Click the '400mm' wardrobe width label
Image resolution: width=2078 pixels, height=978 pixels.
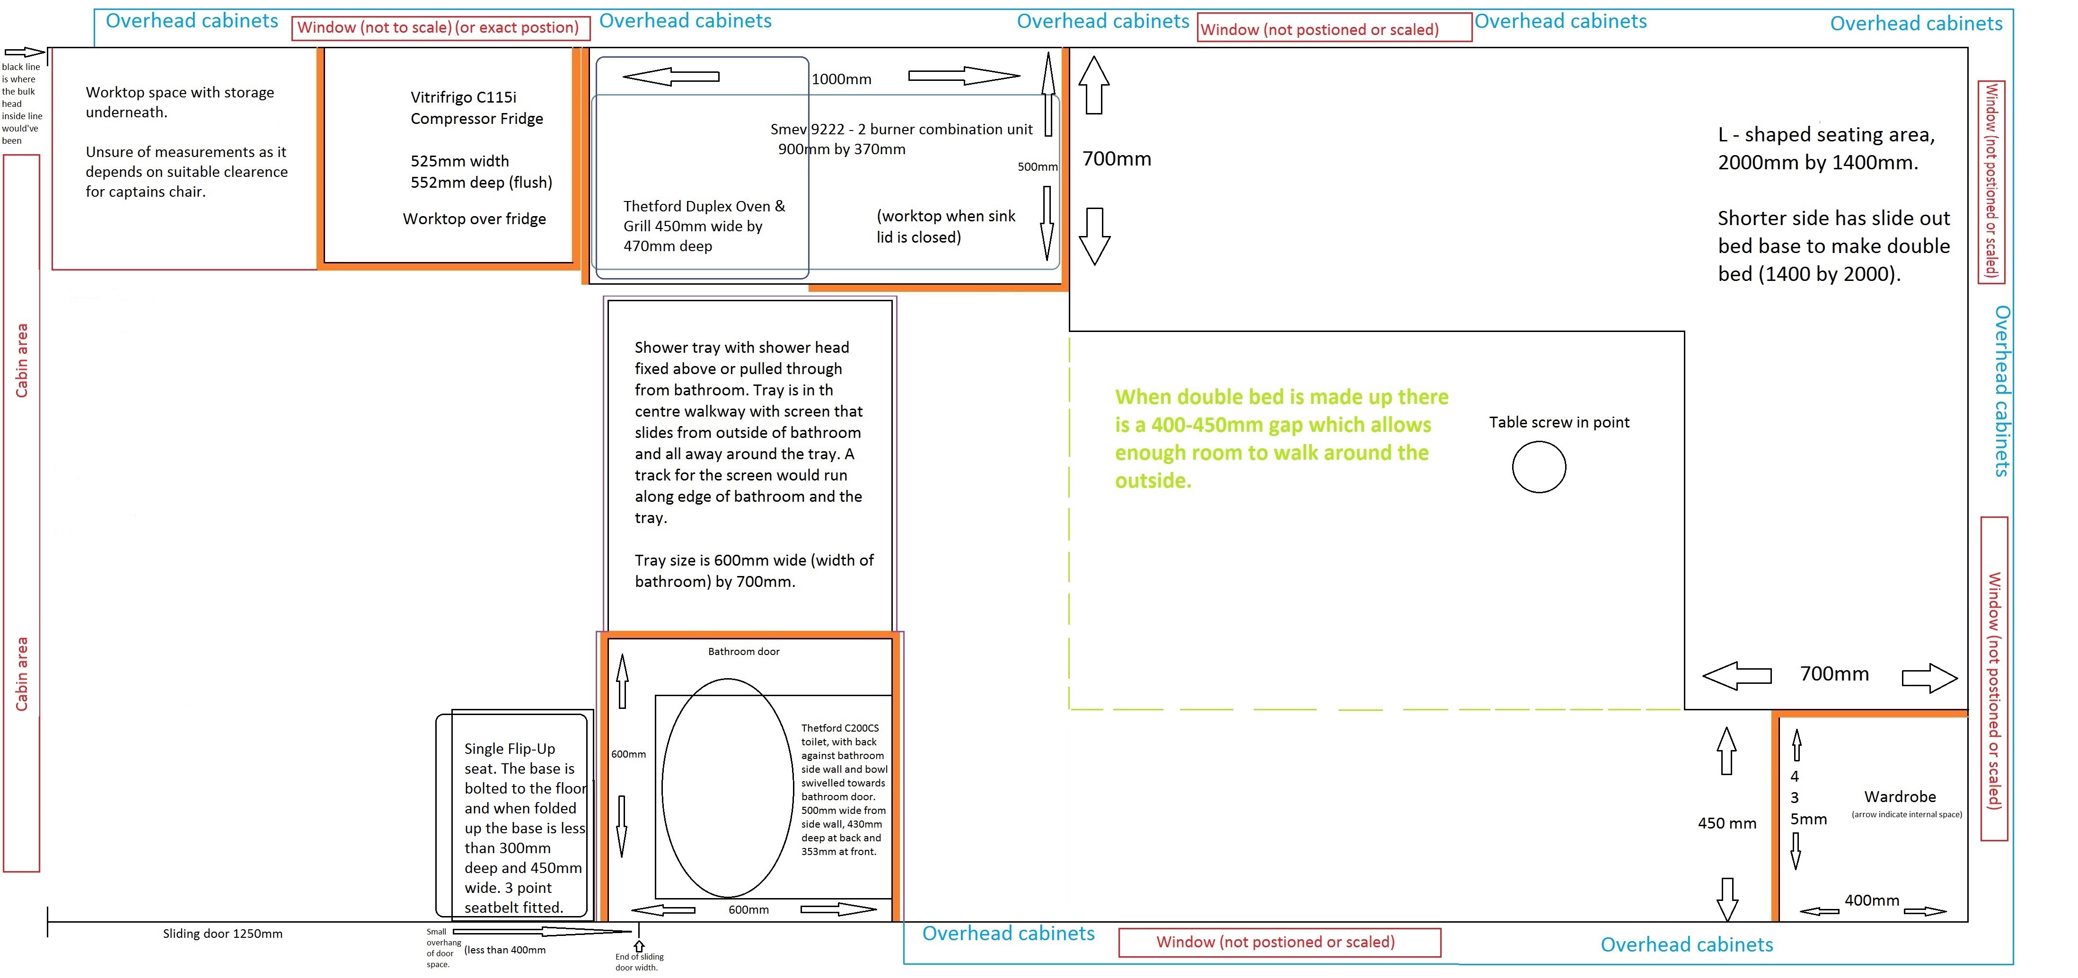tap(1872, 900)
